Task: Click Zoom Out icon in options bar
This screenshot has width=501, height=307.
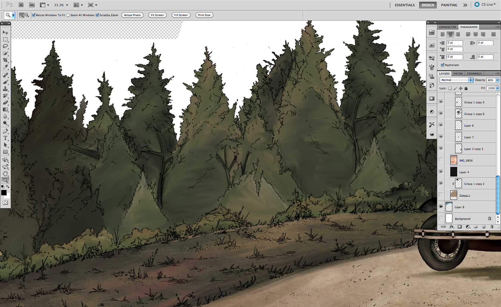Action: pyautogui.click(x=27, y=15)
